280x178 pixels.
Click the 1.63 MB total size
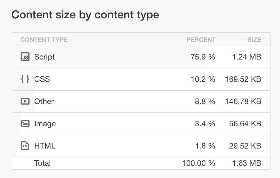pyautogui.click(x=247, y=163)
